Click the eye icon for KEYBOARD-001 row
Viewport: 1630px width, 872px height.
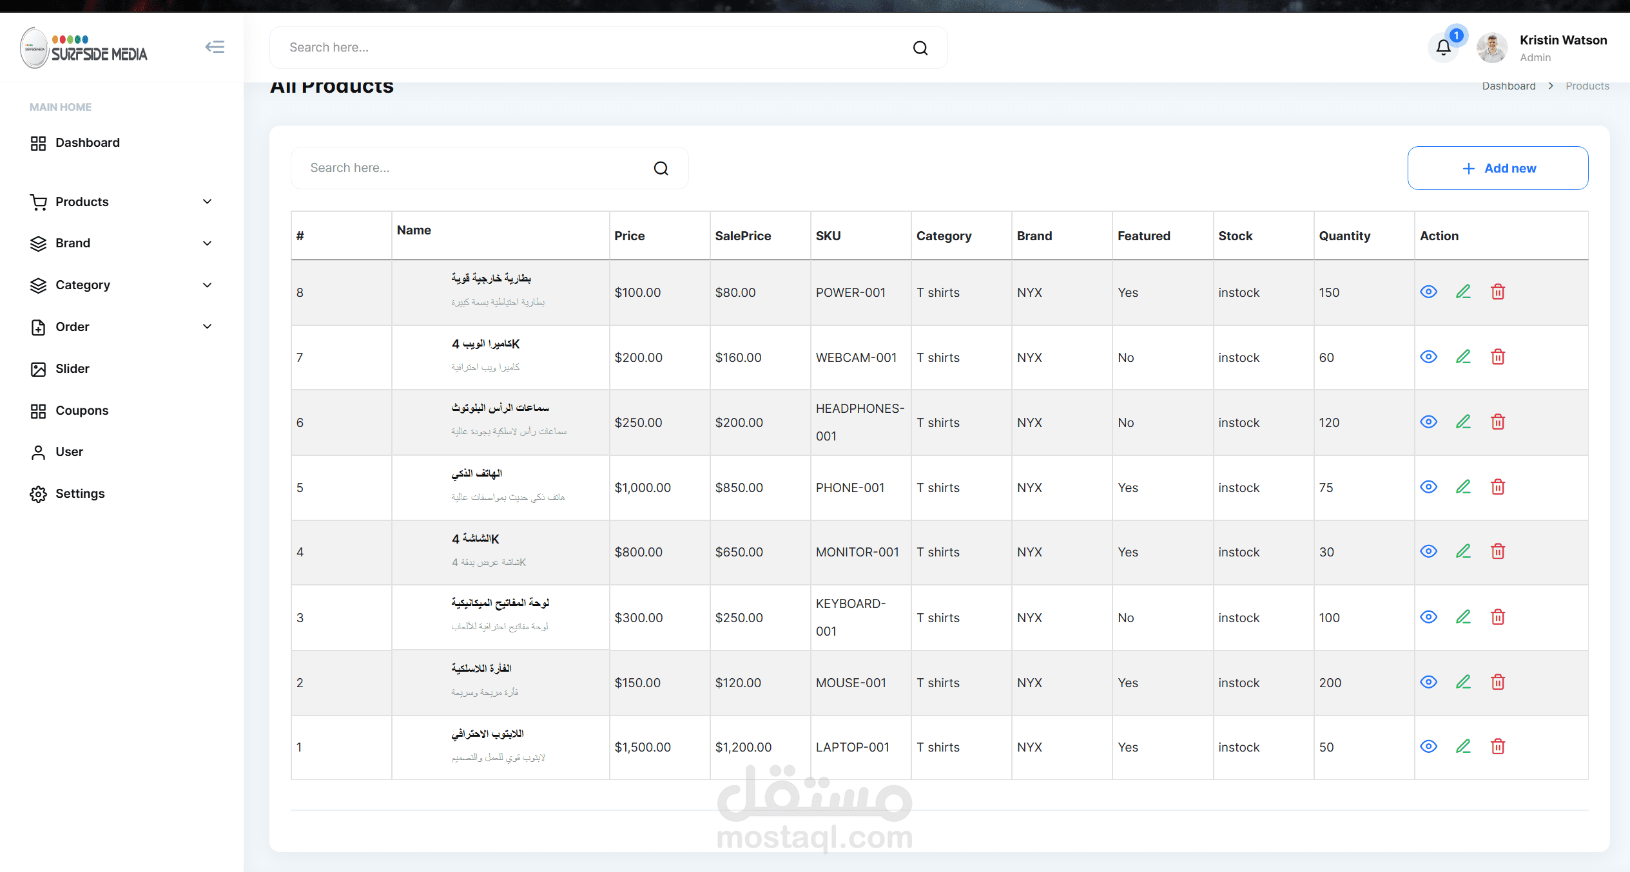[1428, 617]
